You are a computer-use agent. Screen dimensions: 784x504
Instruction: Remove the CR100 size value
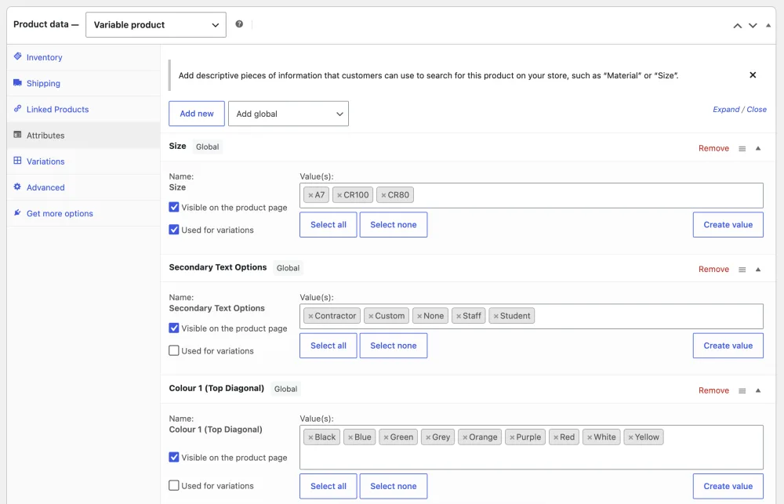pos(339,195)
